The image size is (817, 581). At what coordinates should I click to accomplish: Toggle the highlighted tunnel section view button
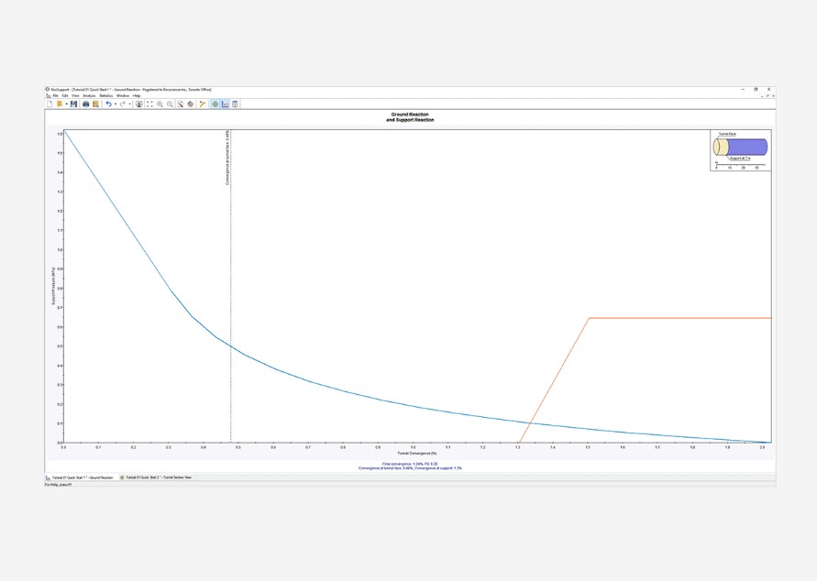tap(215, 104)
